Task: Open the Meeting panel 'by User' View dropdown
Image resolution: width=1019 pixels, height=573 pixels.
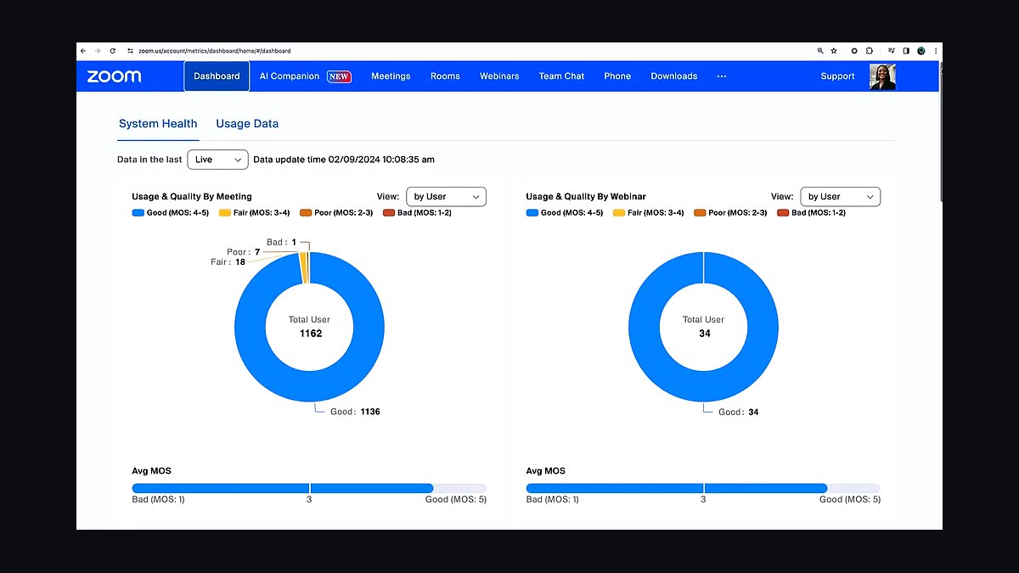Action: [446, 197]
